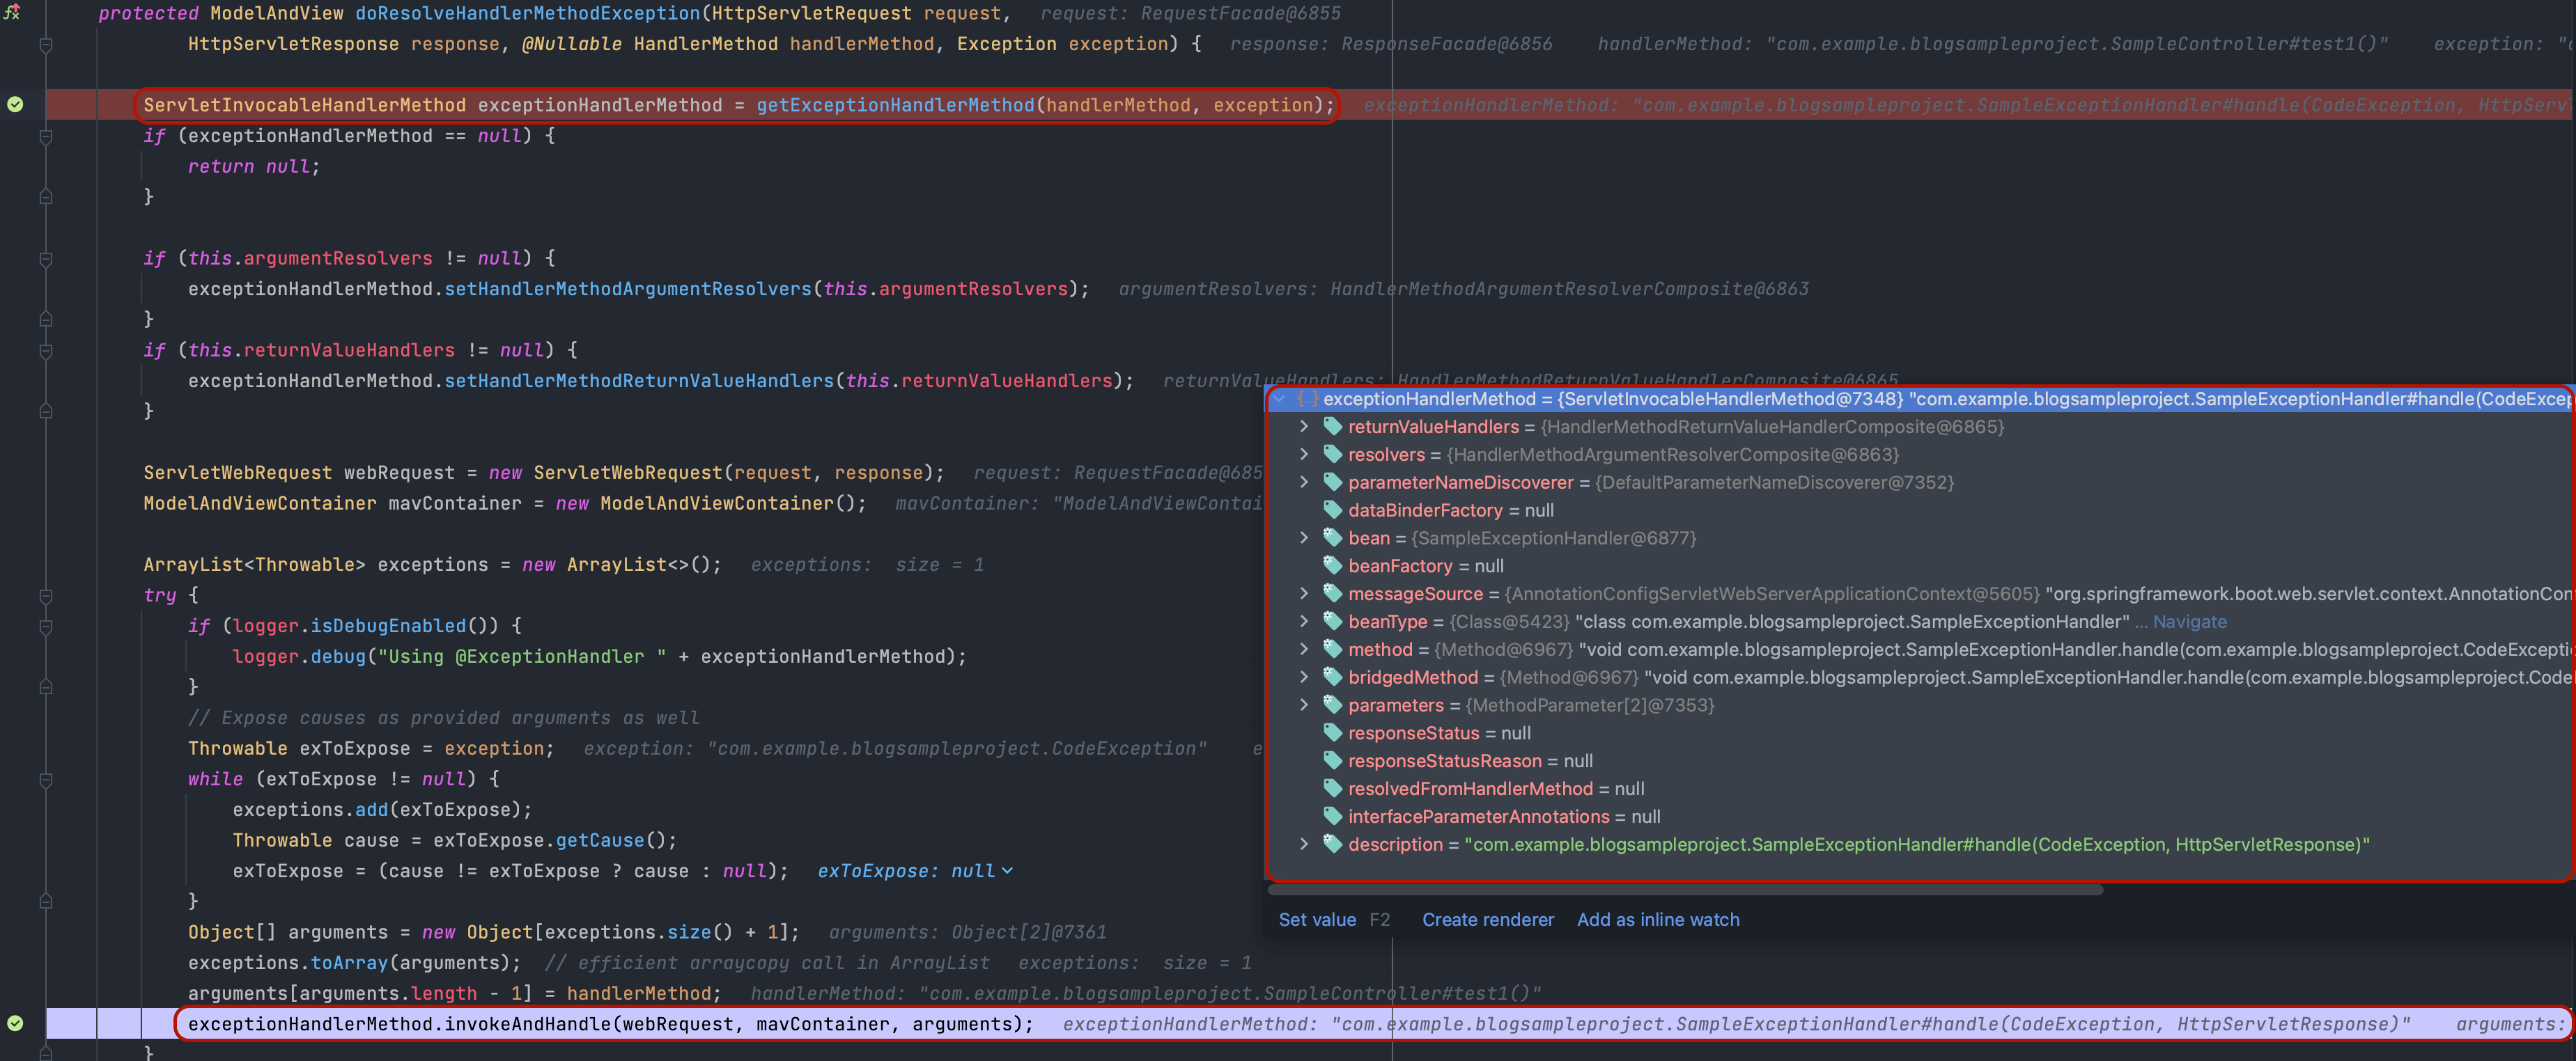Click the field tag icon beside beanFactory
Screen dimensions: 2576x1061
coord(1332,567)
